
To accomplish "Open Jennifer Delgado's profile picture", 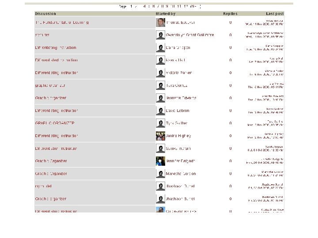I will [x=160, y=161].
